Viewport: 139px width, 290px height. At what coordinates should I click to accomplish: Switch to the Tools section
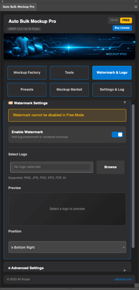69,73
